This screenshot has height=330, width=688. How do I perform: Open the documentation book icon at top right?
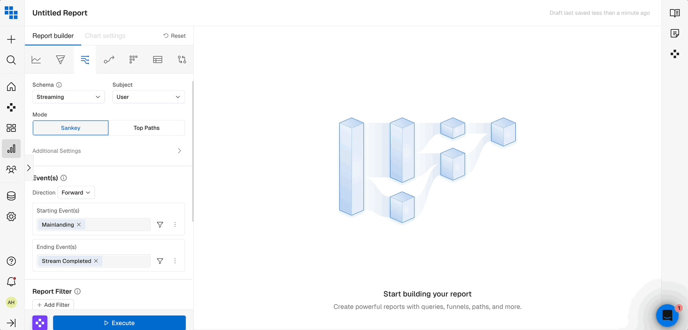[675, 13]
